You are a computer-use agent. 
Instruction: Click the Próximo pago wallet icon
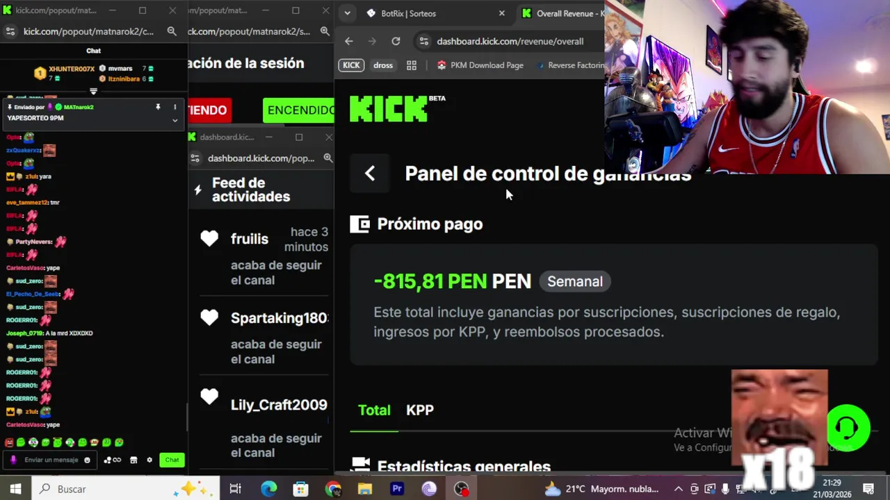click(x=359, y=224)
